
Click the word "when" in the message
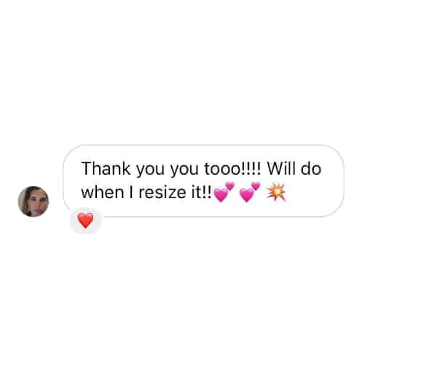pos(102,192)
